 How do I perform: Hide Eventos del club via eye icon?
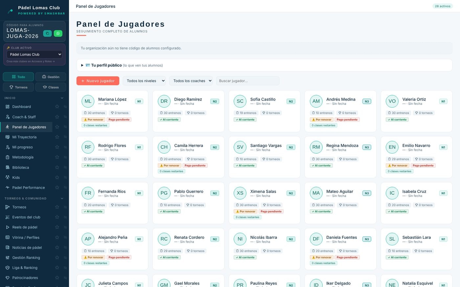click(65, 217)
